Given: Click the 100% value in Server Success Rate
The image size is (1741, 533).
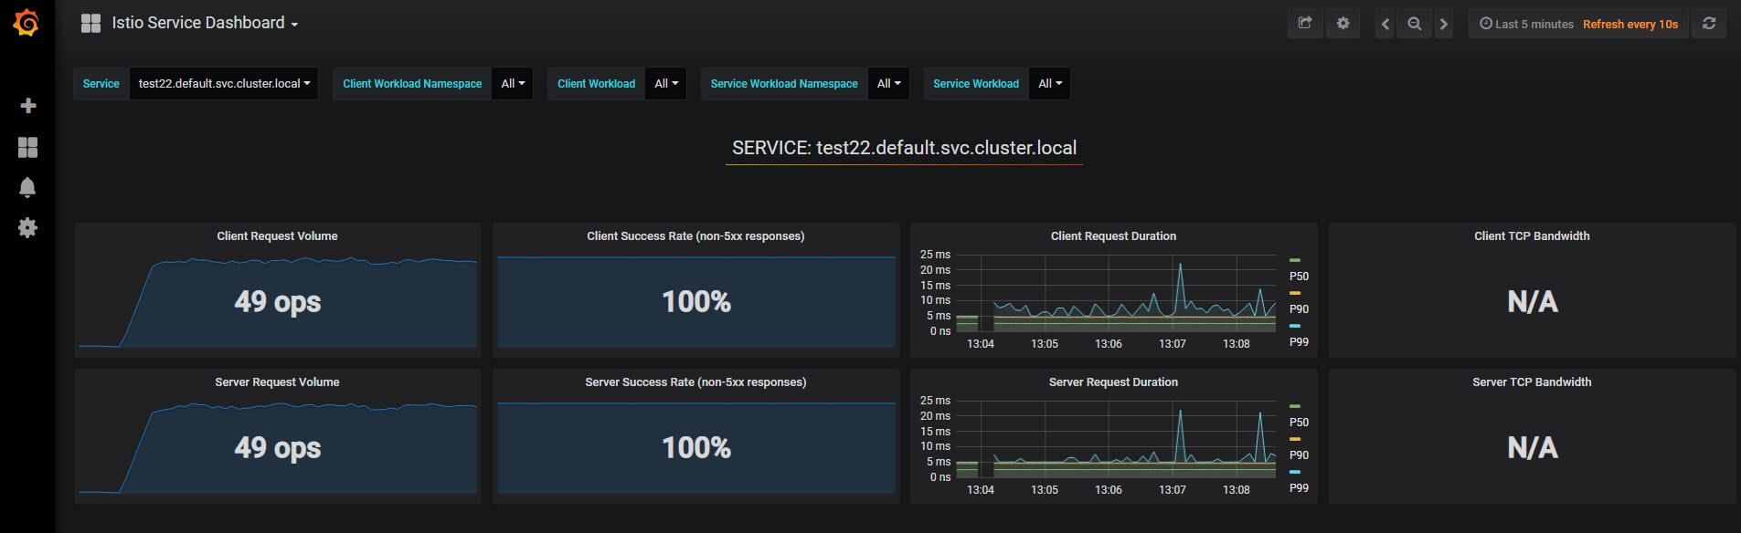Looking at the screenshot, I should click(x=696, y=447).
